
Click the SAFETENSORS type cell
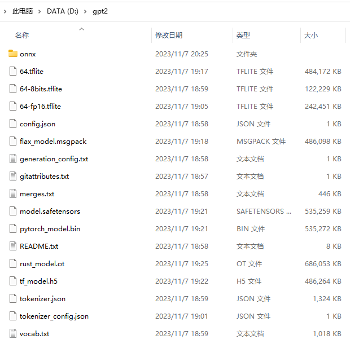click(264, 212)
